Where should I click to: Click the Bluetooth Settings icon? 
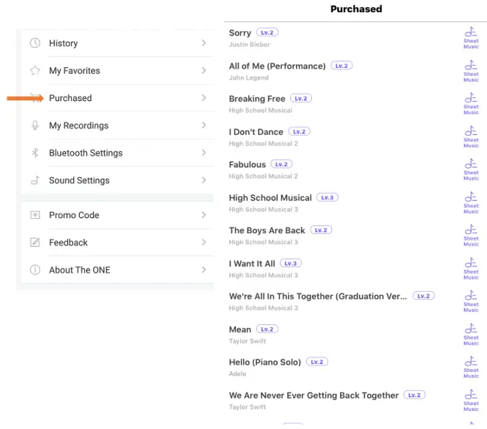pyautogui.click(x=35, y=153)
